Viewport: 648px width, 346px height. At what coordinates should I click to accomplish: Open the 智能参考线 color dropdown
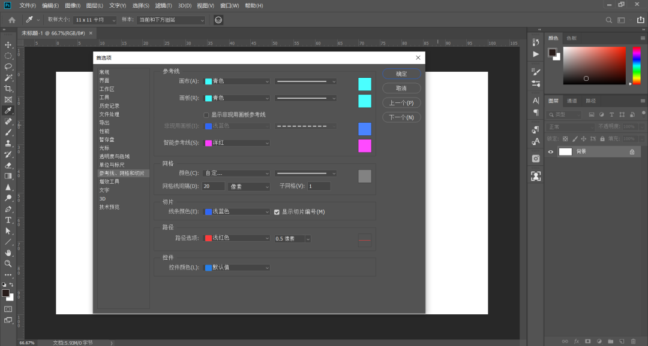point(236,142)
